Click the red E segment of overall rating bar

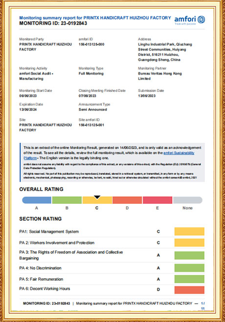157,200
